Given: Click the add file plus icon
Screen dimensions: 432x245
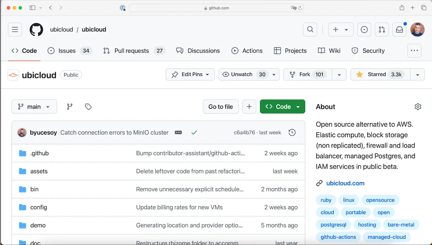Looking at the screenshot, I should [249, 107].
